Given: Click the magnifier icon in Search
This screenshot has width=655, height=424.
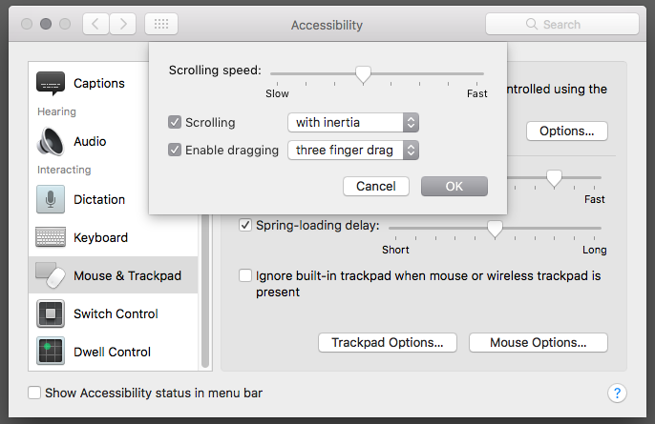Looking at the screenshot, I should 531,24.
